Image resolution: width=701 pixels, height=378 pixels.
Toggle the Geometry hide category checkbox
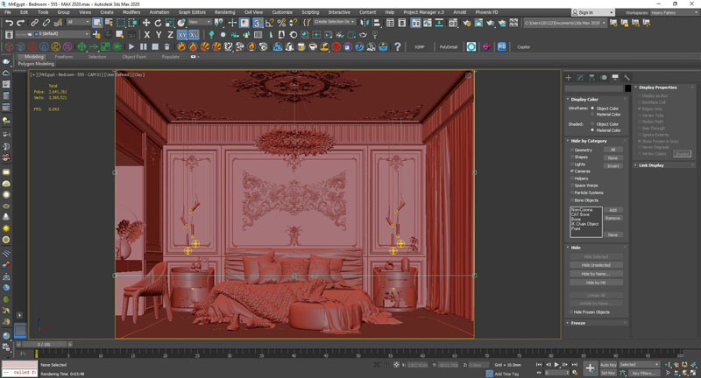point(571,150)
